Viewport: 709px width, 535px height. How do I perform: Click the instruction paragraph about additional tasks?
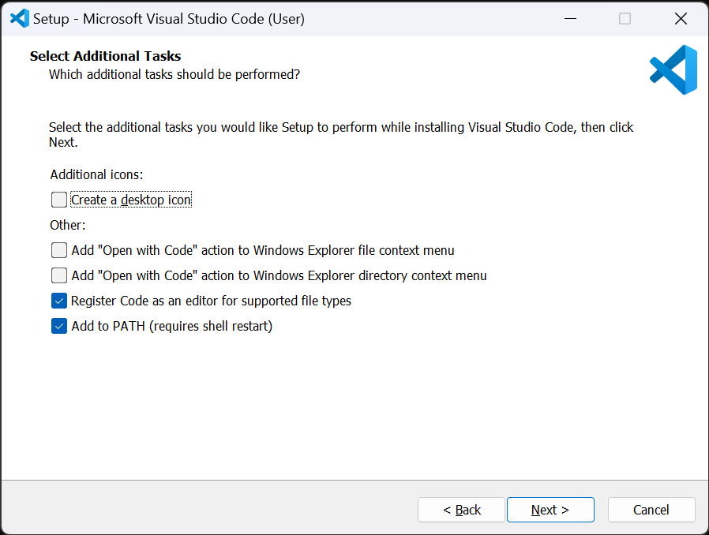[x=341, y=135]
